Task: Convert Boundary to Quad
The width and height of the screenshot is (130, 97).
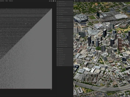Action: pos(65,46)
